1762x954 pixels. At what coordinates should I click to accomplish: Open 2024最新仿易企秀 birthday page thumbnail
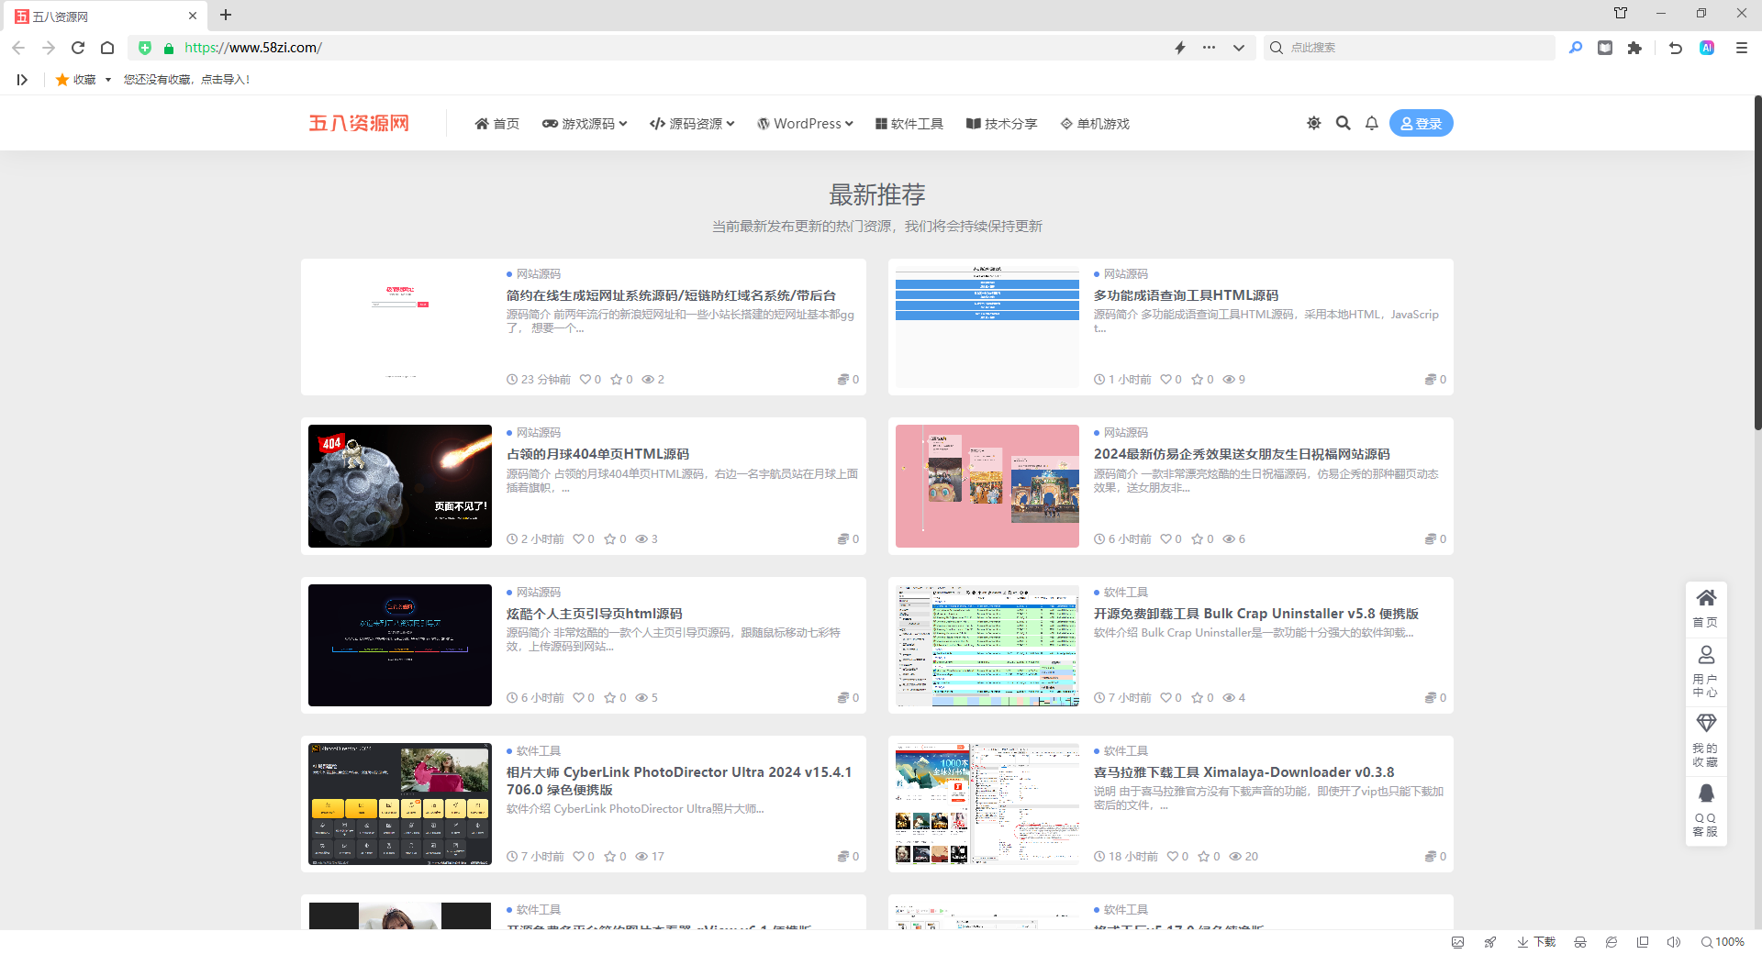tap(987, 486)
